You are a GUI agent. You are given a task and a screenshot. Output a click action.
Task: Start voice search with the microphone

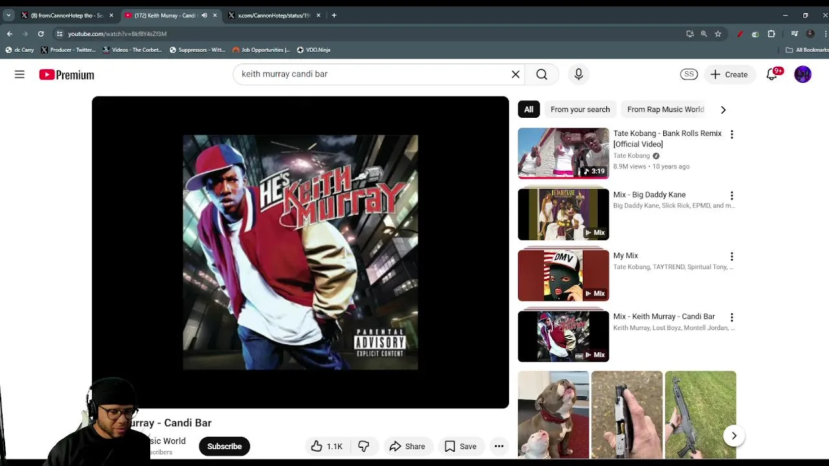(x=578, y=74)
